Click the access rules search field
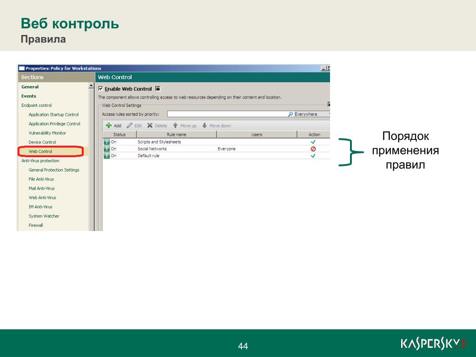Screen dimensions: 476x357 point(227,114)
